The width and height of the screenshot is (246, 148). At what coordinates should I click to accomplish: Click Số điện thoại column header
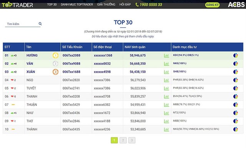(x=108, y=47)
